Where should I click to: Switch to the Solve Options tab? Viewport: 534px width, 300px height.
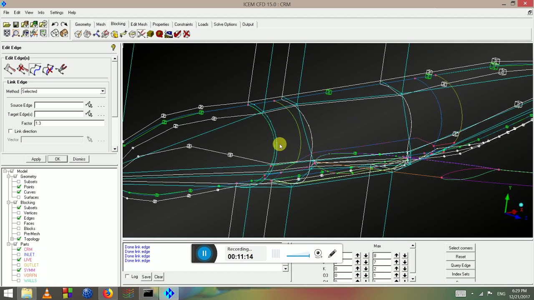[x=225, y=24]
